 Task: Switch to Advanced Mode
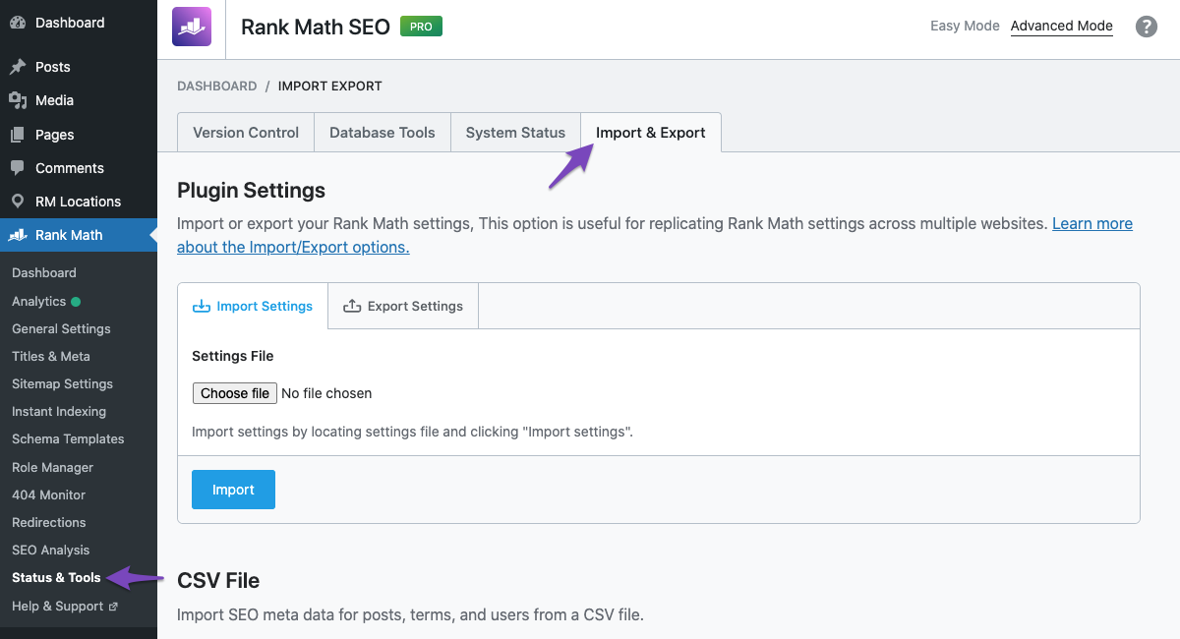click(1061, 27)
